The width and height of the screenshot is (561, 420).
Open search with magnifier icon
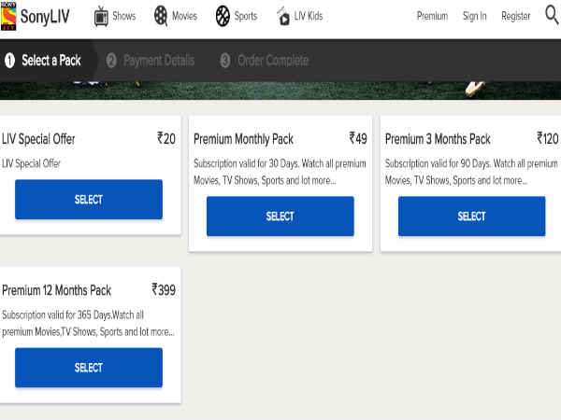coord(552,15)
